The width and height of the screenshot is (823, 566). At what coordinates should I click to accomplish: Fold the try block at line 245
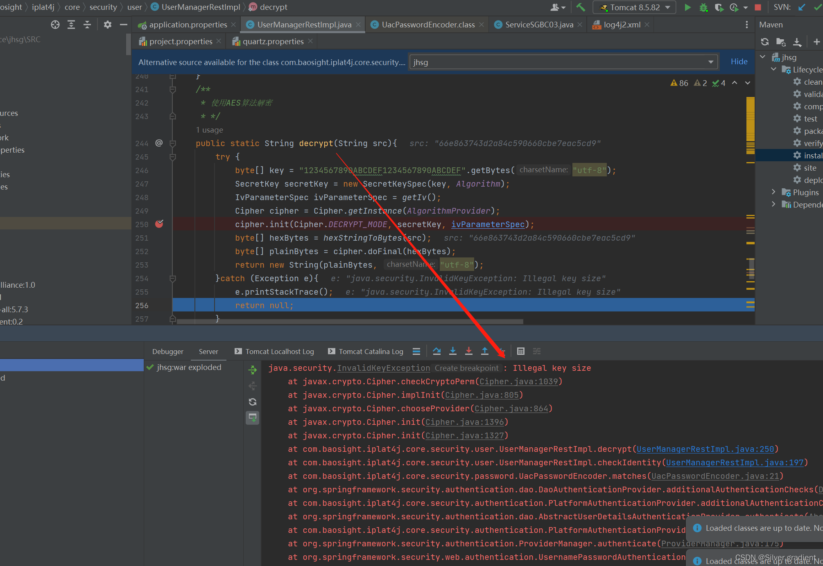pyautogui.click(x=173, y=157)
